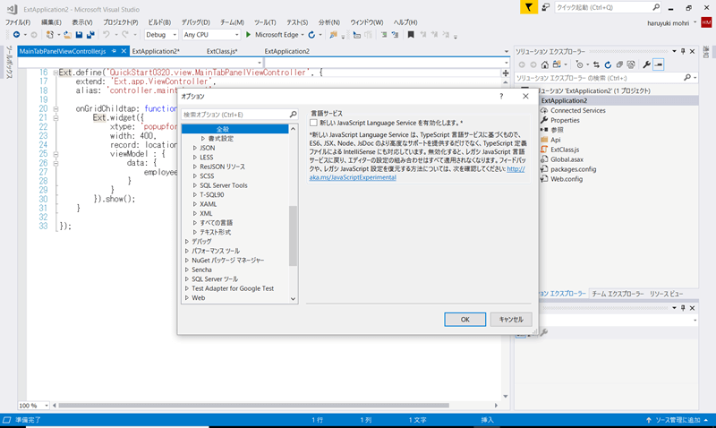Switch to the ExtClass.js* editor tab

point(222,51)
